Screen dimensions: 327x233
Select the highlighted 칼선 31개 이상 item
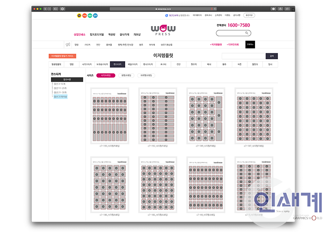[60, 97]
